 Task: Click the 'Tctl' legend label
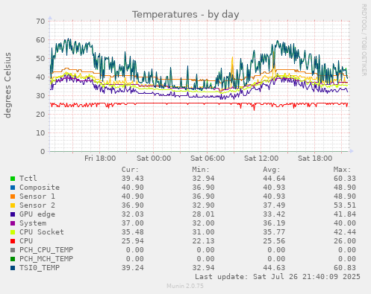pyautogui.click(x=28, y=179)
